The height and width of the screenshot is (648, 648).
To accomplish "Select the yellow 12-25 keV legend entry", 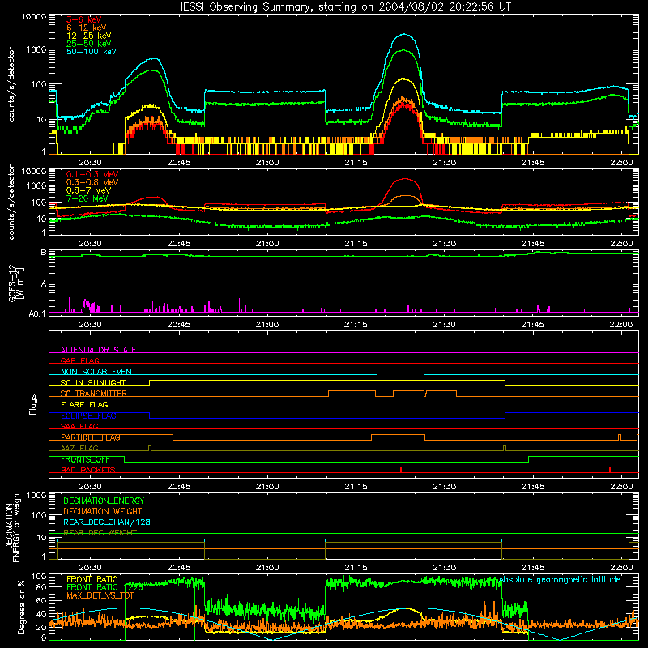I will [88, 36].
